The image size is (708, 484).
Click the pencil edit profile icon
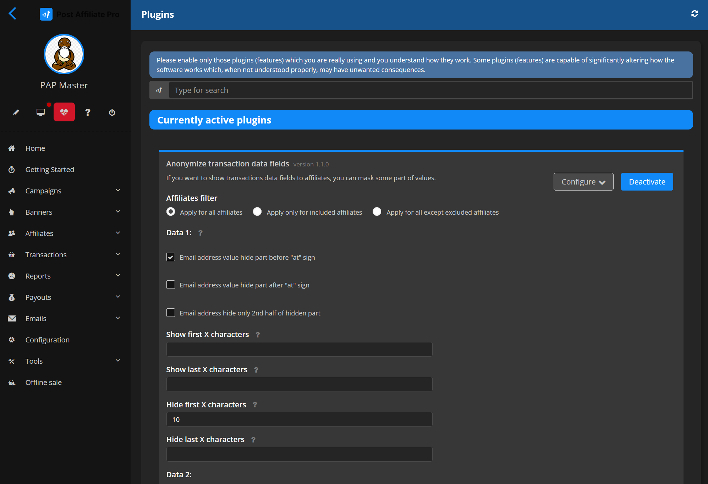point(16,112)
